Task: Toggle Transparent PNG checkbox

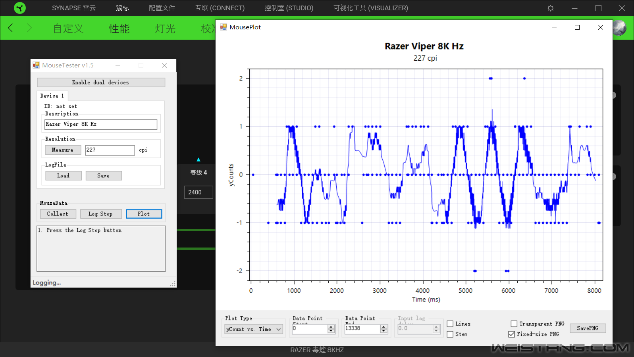Action: pos(514,324)
